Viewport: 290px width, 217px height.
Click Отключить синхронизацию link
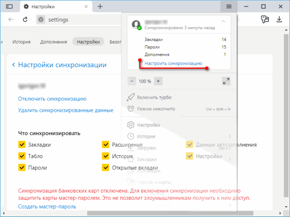52,99
